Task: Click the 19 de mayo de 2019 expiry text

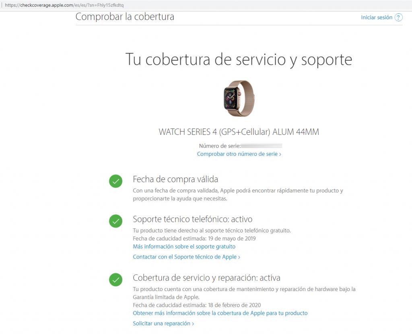Action: coord(232,238)
